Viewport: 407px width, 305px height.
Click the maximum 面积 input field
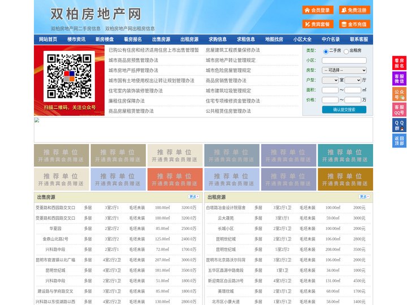(x=353, y=90)
